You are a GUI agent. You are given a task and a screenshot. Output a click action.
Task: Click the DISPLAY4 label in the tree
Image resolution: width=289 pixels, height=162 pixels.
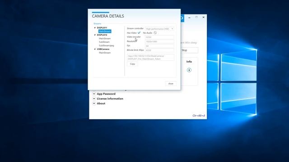click(102, 35)
